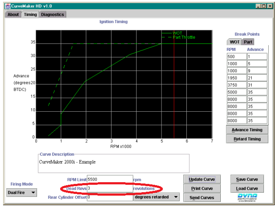Viewport: 280px width, 210px height.
Task: Expand the degrees retarded dropdown
Action: [156, 197]
